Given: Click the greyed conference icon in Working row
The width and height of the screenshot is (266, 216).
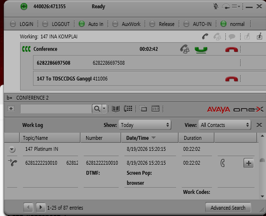Looking at the screenshot, I should coord(217,37).
